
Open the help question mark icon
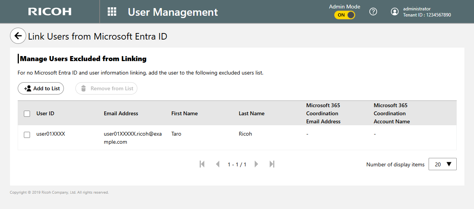[x=373, y=12]
